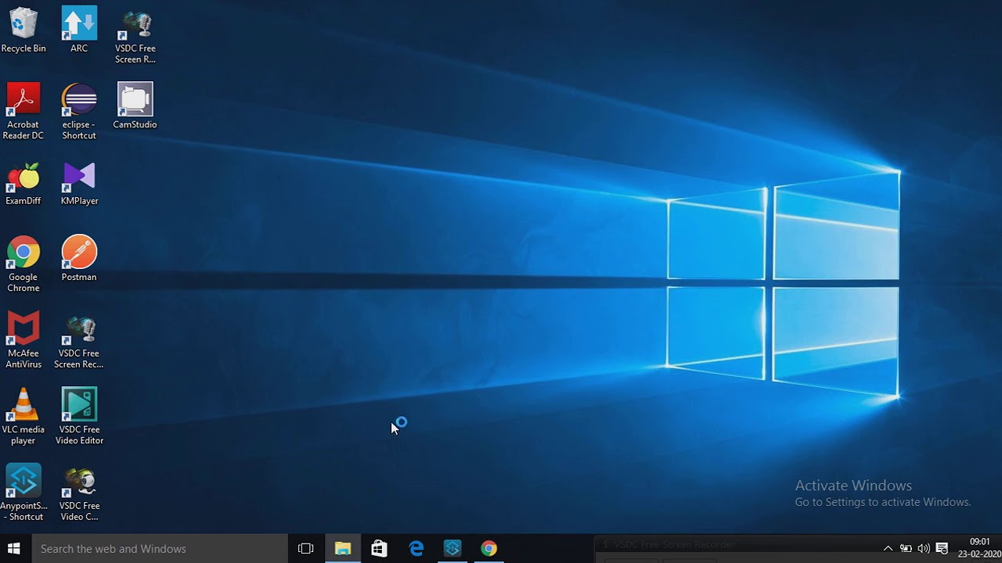Click the "Search the web and Windows" box
The image size is (1002, 563).
[x=160, y=549]
